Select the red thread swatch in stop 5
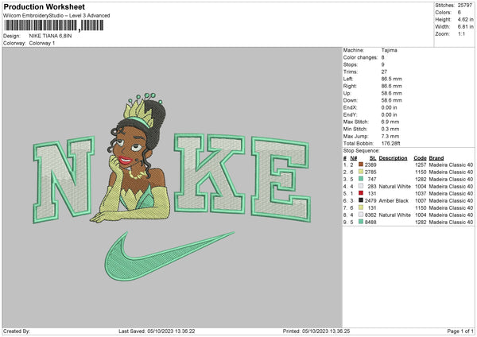This screenshot has height=337, width=477. pyautogui.click(x=362, y=193)
